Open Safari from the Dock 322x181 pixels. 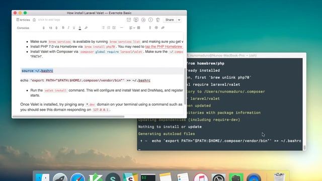[x=77, y=177]
